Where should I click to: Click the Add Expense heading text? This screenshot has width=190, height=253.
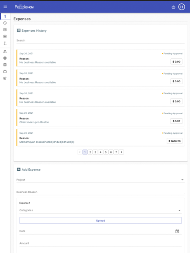(x=31, y=170)
